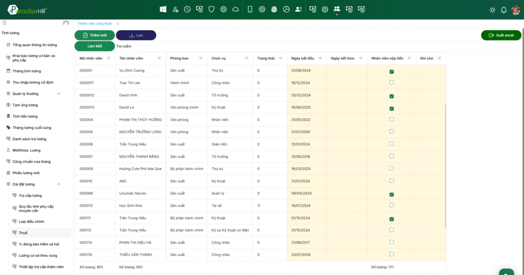Open the cloud icon in top bar

pos(235,9)
